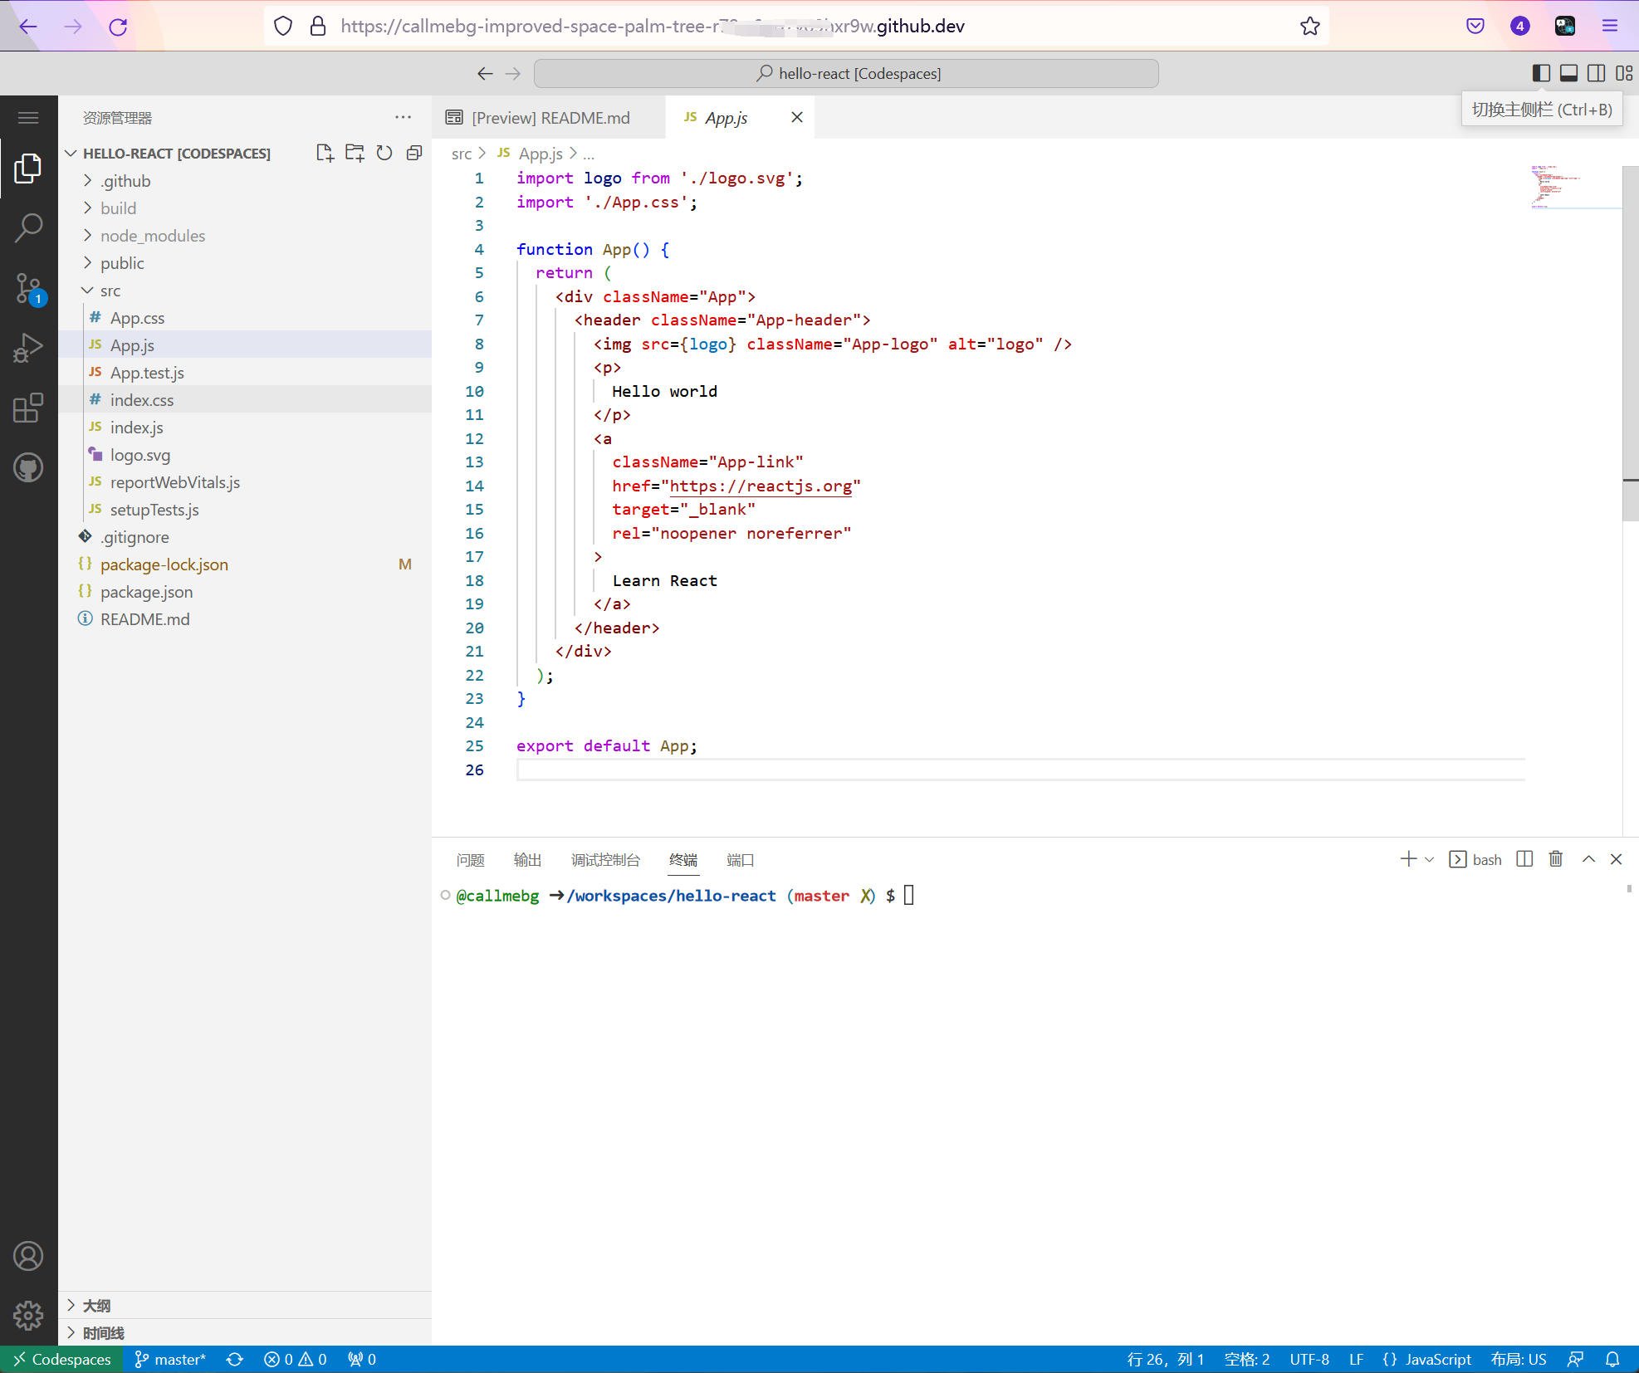1639x1373 pixels.
Task: Open the Manage gear icon
Action: pyautogui.click(x=28, y=1315)
